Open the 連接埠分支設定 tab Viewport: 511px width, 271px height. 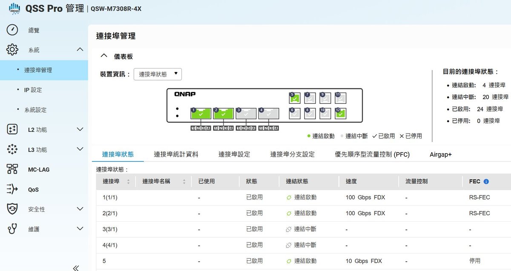(292, 154)
